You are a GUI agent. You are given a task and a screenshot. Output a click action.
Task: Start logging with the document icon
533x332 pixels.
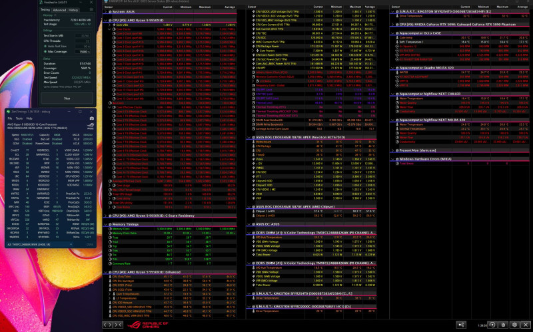503,325
